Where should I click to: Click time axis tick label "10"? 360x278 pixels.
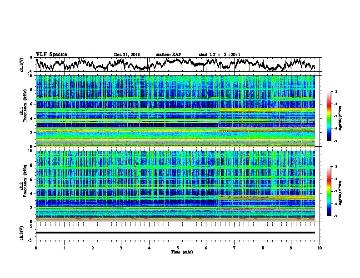coord(320,248)
